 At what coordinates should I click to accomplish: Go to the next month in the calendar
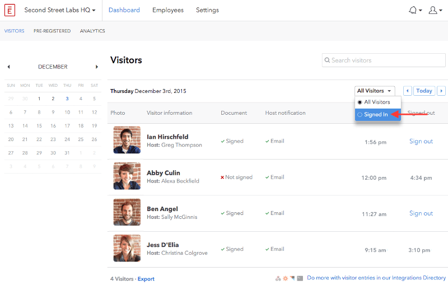[x=97, y=67]
